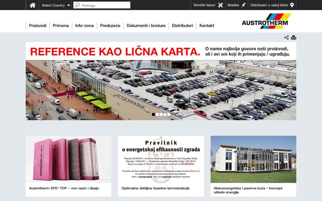Select the fifth carousel slide dot
Screen dimensions: 322x201
tap(169, 114)
